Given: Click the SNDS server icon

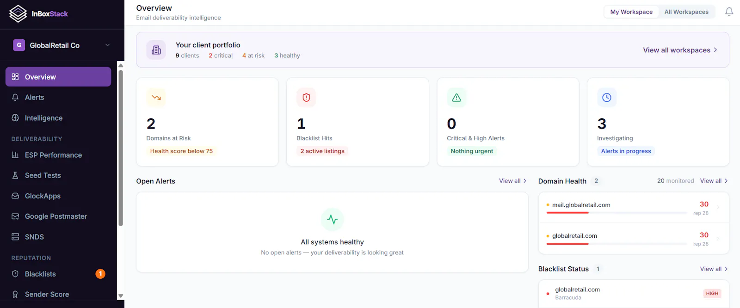Looking at the screenshot, I should pos(15,237).
